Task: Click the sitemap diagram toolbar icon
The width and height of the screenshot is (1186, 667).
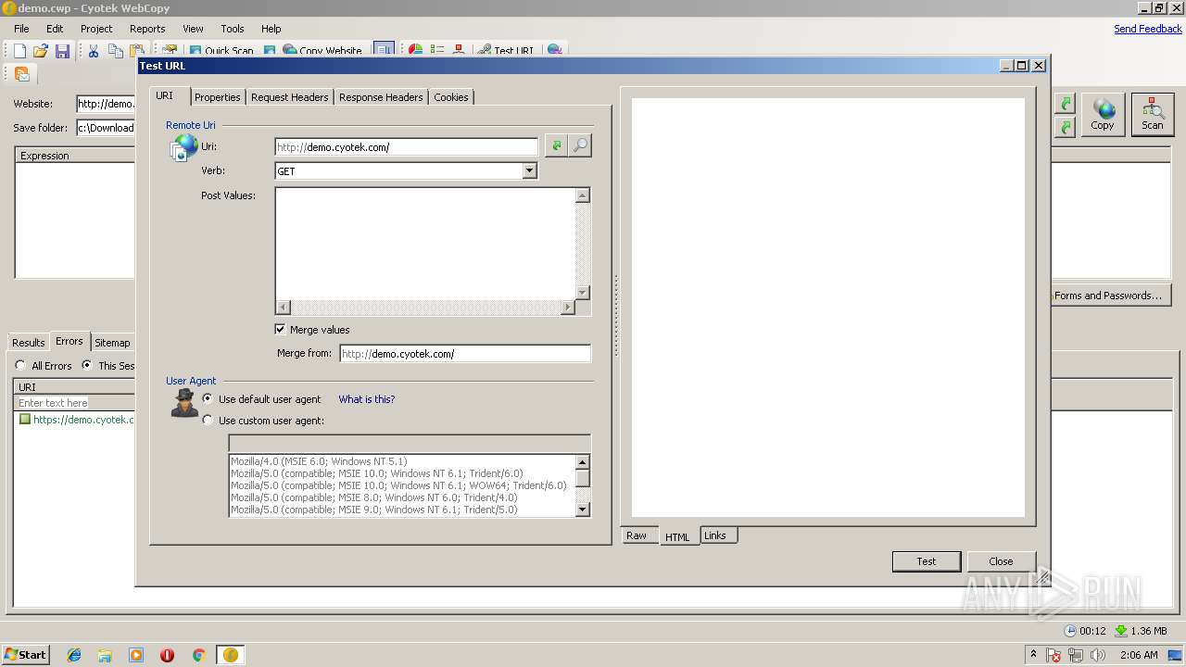Action: [x=459, y=51]
